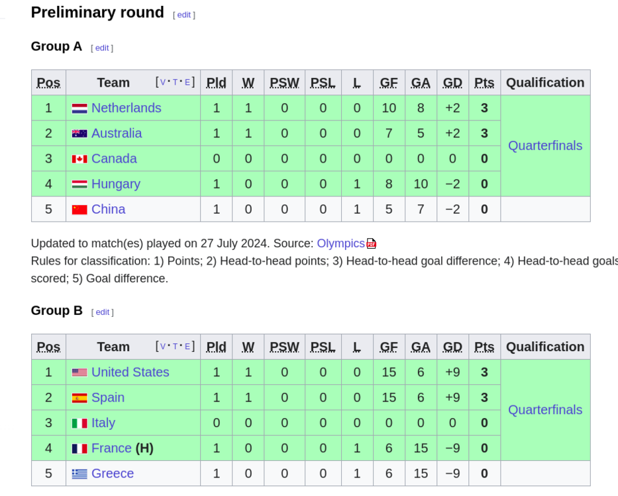Image resolution: width=618 pixels, height=496 pixels.
Task: Click the Pts column header in Group A
Action: click(484, 83)
